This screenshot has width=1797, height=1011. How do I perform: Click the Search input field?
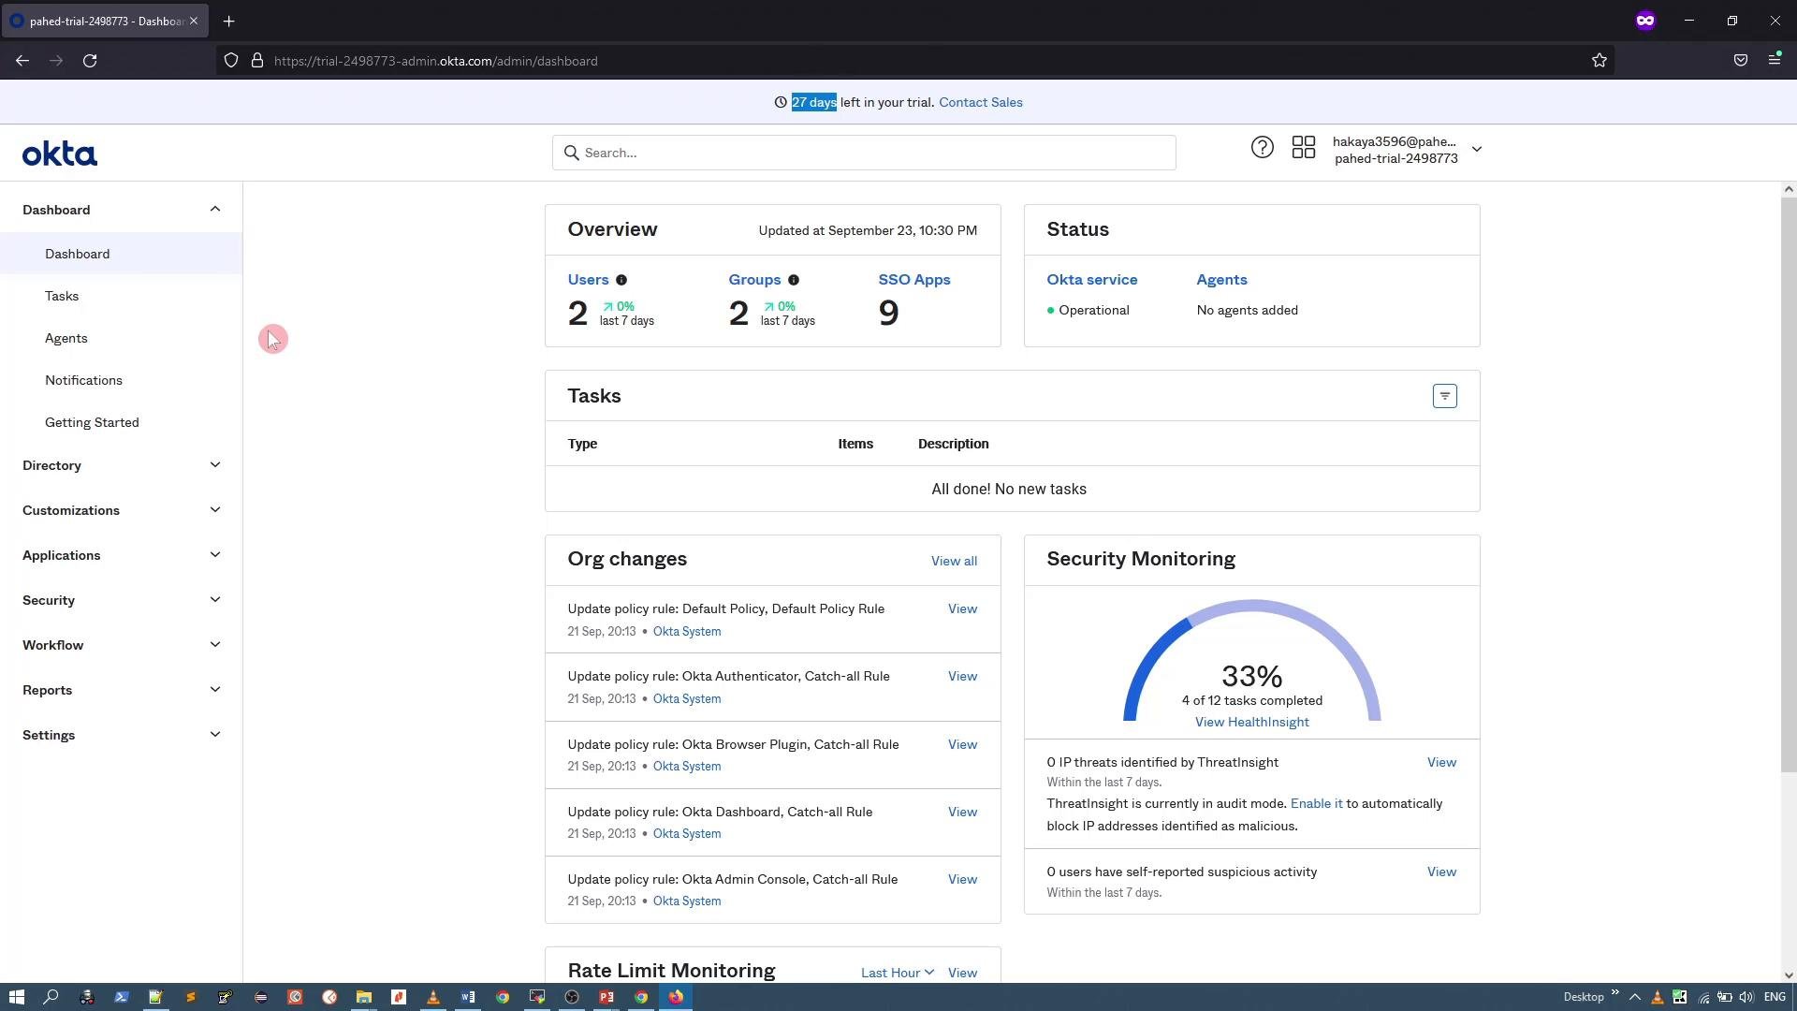pyautogui.click(x=863, y=153)
